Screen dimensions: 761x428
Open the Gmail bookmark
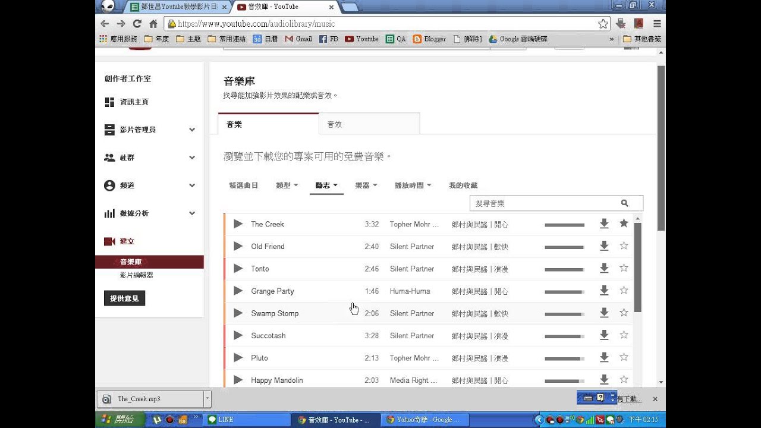(x=298, y=39)
